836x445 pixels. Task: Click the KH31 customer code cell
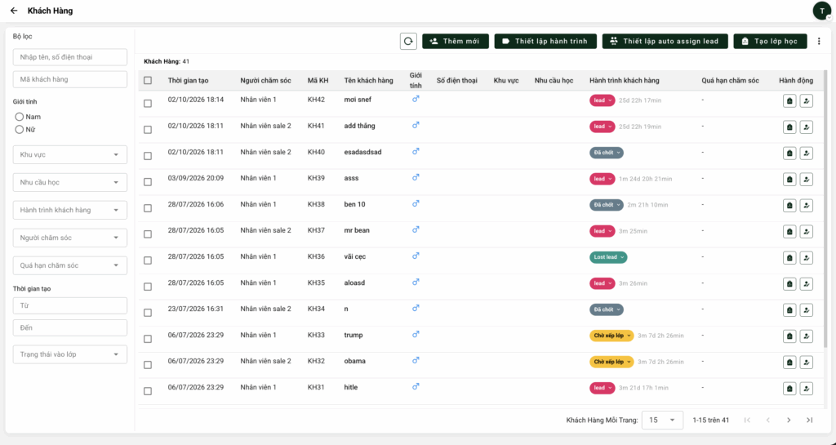coord(316,388)
